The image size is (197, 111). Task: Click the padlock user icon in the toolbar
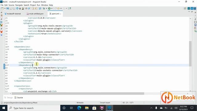point(23,8)
